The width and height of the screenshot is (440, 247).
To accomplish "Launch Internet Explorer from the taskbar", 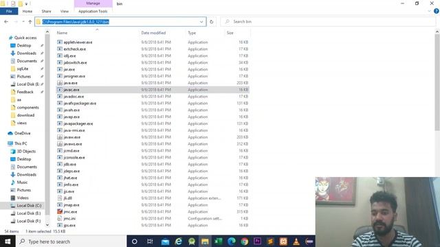I will (x=179, y=242).
